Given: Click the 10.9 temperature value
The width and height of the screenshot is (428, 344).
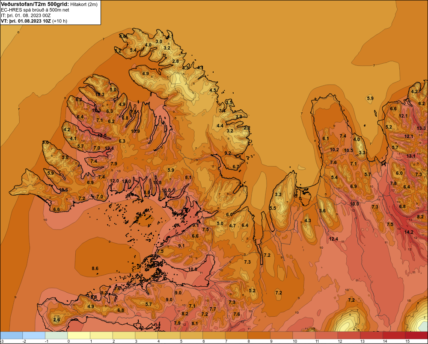Looking at the screenshot, I should click(135, 131).
